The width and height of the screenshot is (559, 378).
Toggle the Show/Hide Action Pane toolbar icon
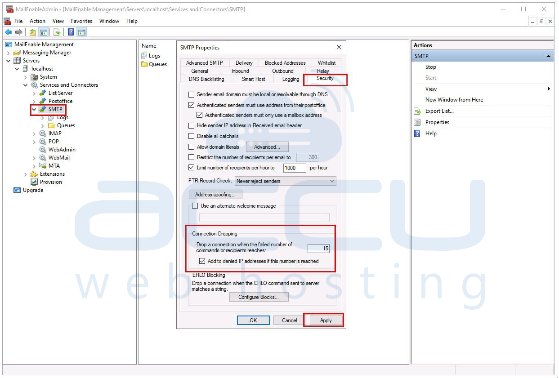click(81, 32)
